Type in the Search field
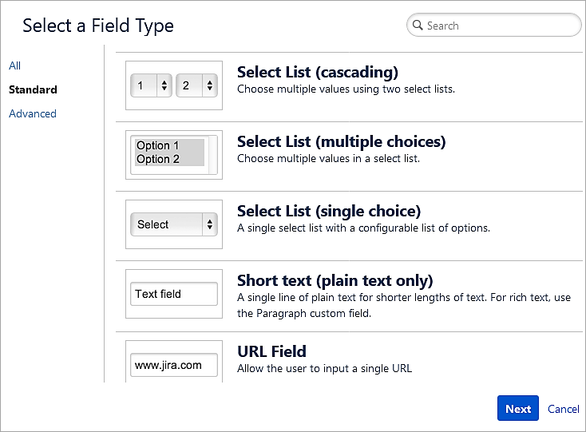Image resolution: width=586 pixels, height=432 pixels. coord(499,26)
